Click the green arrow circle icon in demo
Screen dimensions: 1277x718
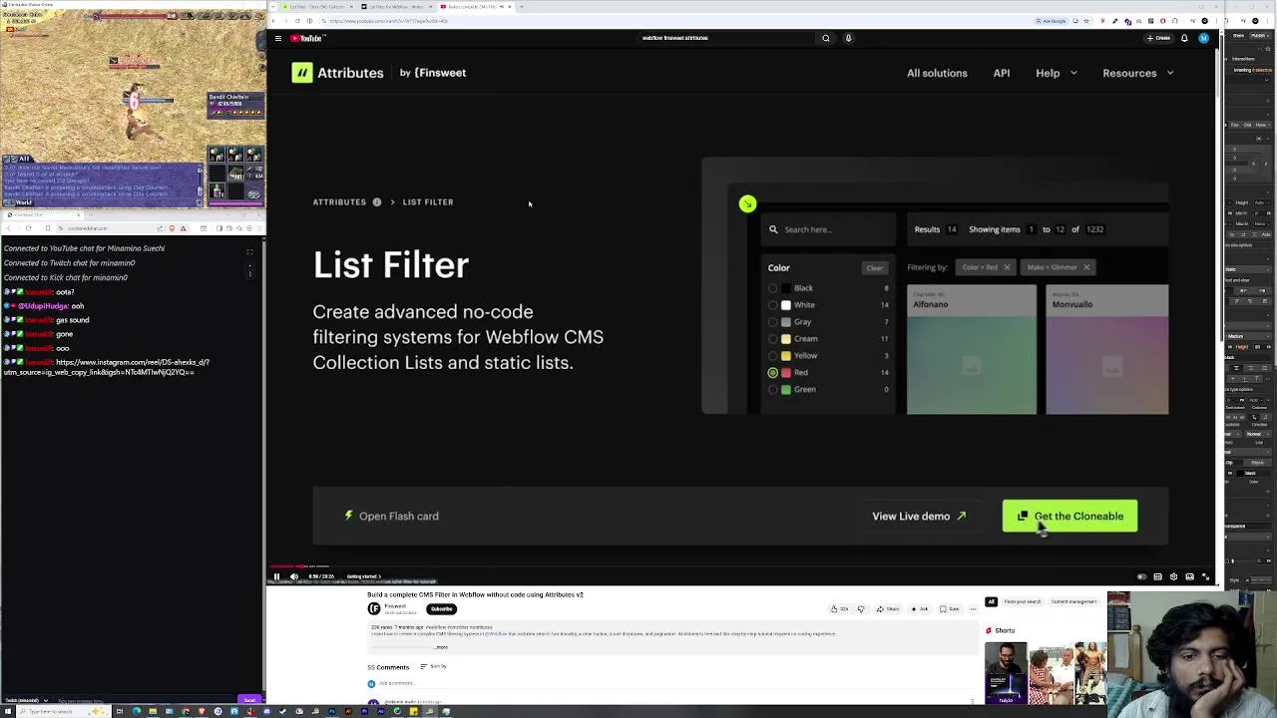[x=747, y=203]
